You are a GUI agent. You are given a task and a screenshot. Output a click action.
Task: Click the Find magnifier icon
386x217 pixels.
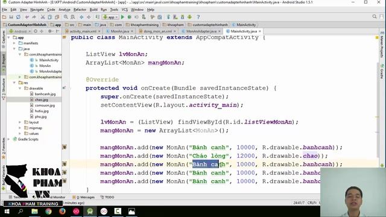point(66,17)
